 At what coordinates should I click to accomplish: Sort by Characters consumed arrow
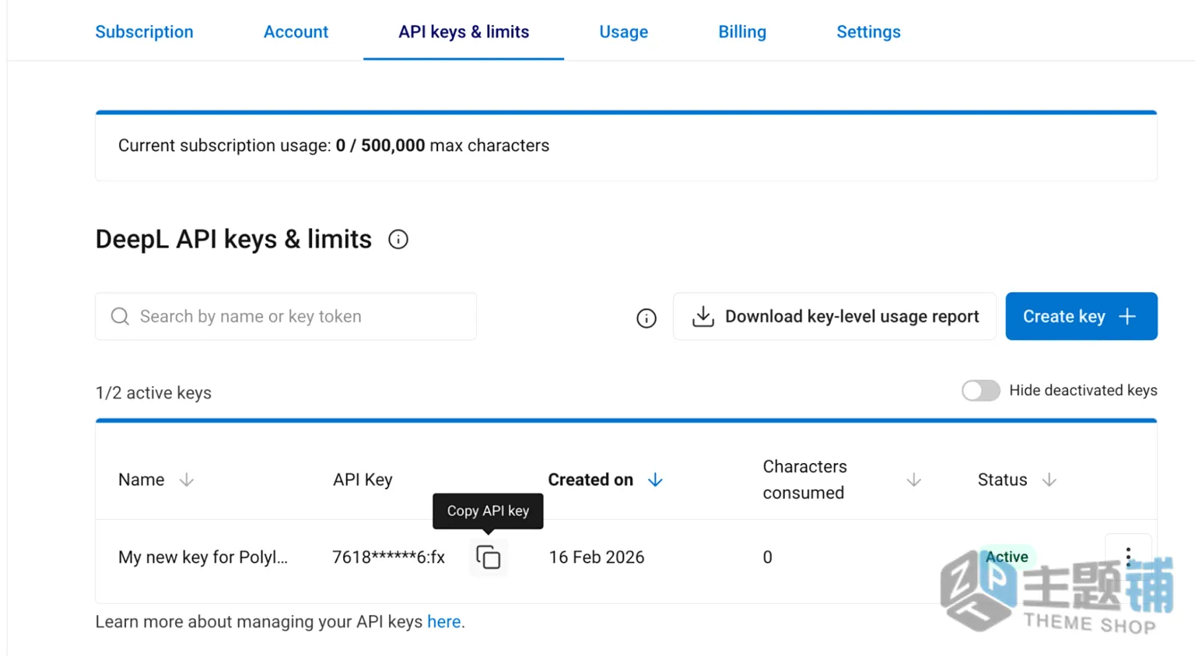(914, 480)
